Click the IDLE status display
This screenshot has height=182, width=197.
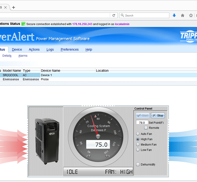[72, 172]
